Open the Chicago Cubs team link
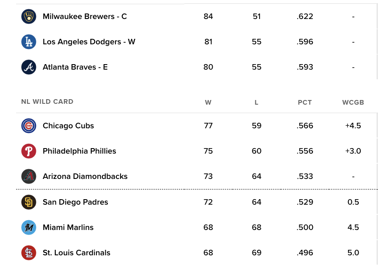 coord(68,126)
